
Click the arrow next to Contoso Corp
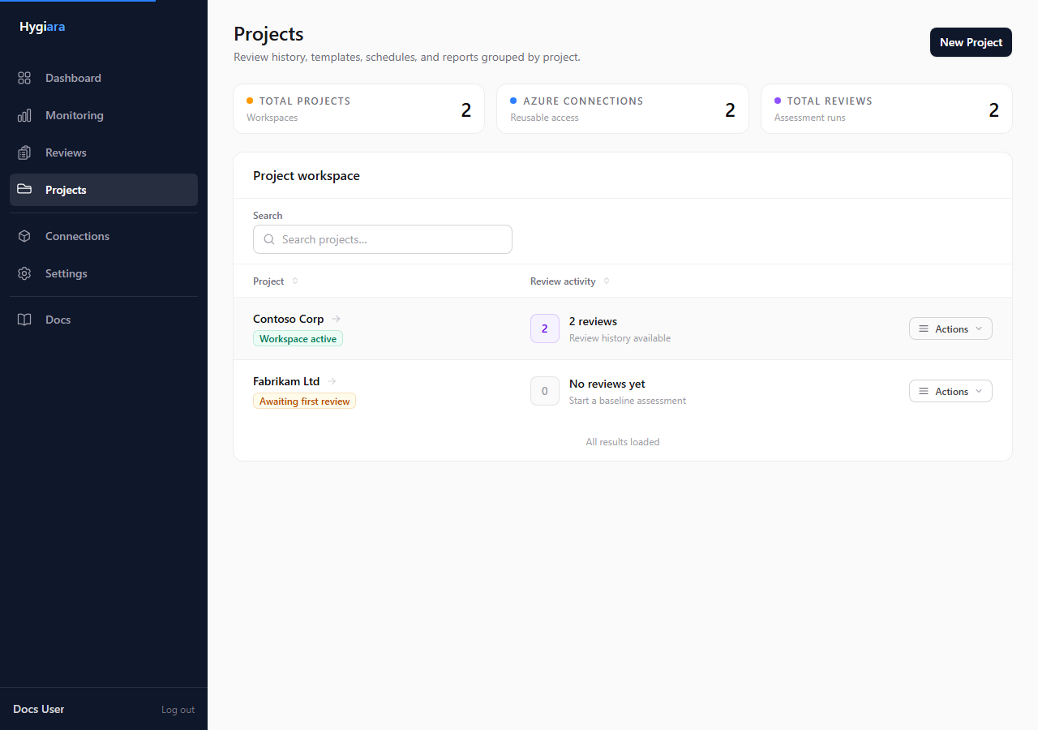click(x=336, y=319)
